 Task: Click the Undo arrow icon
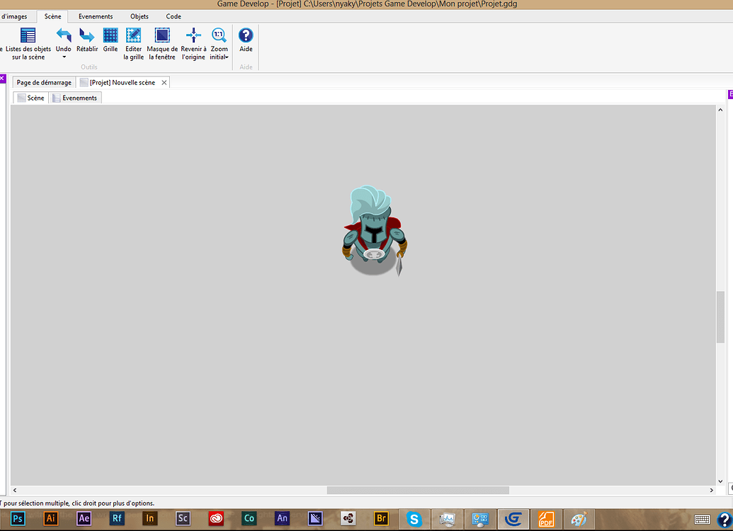click(64, 35)
